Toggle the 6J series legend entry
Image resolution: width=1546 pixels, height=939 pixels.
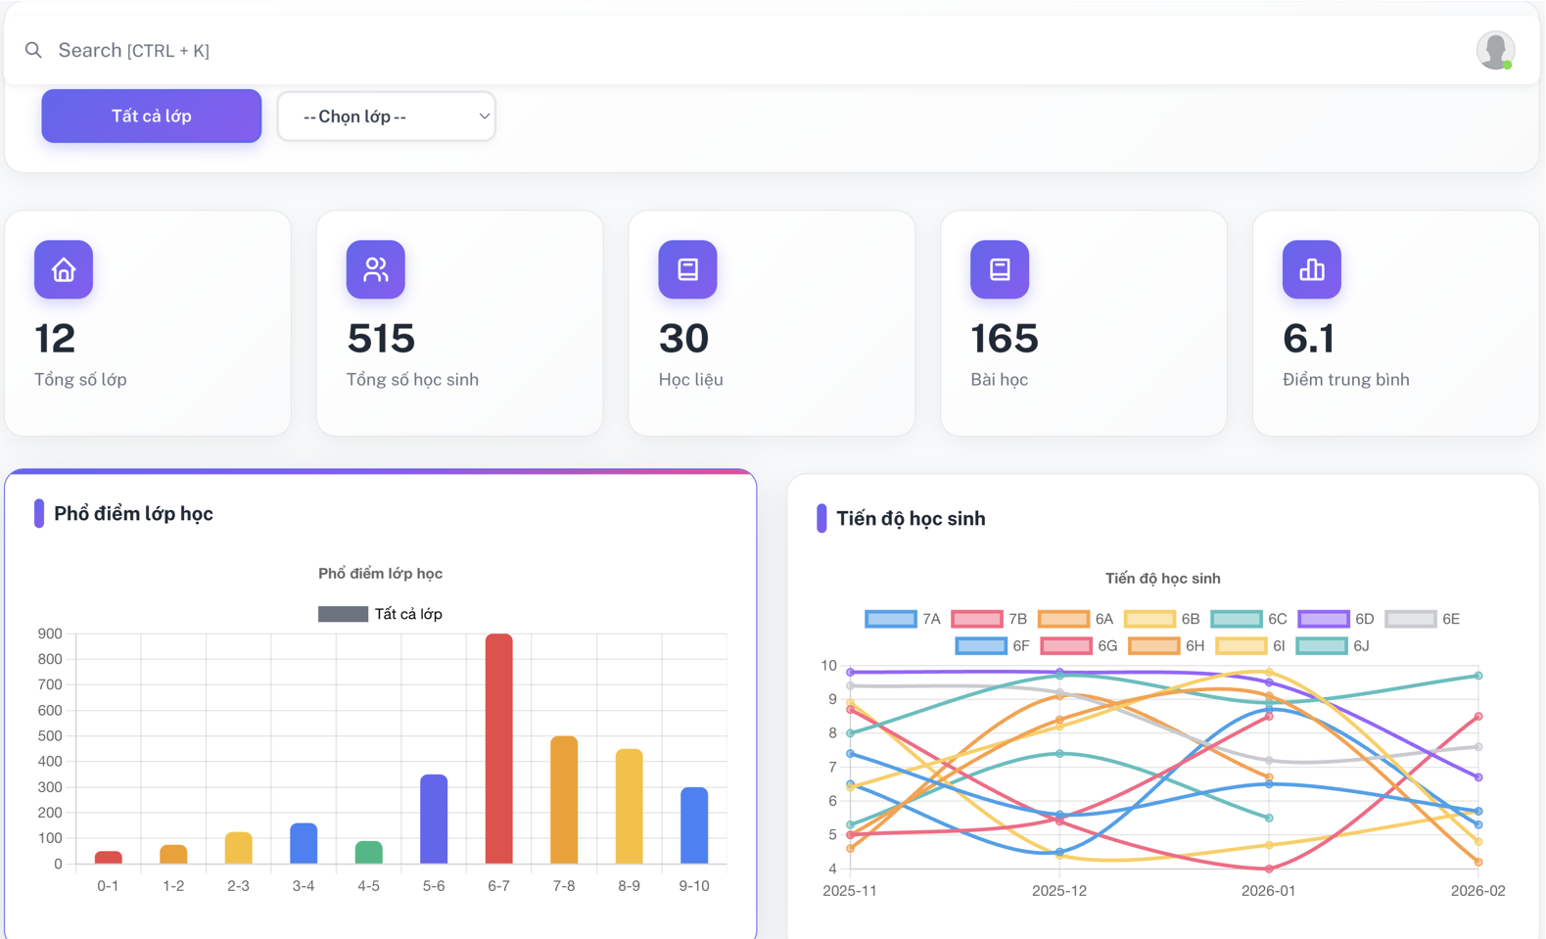coord(1333,646)
